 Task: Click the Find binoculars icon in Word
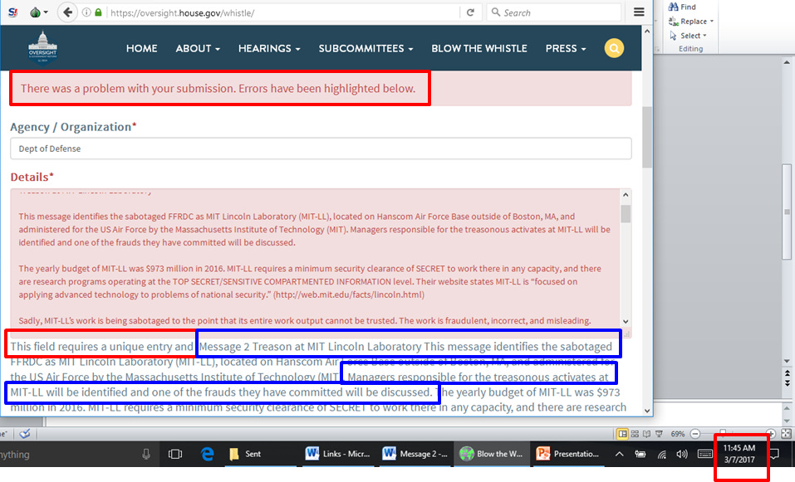(674, 7)
